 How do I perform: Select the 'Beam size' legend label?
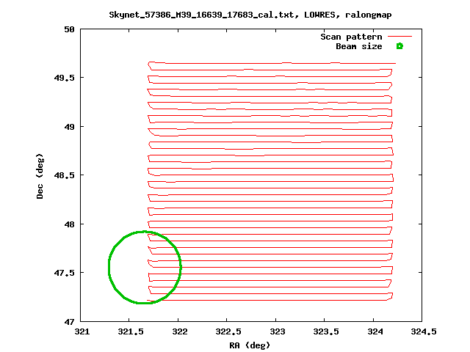tap(359, 46)
